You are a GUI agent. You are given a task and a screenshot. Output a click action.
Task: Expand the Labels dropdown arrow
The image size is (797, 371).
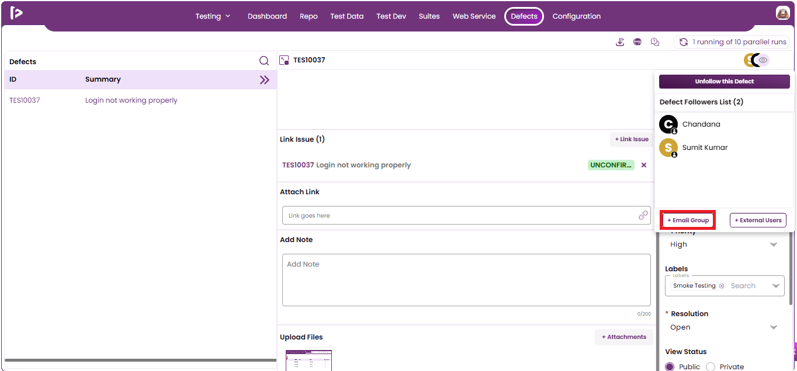pyautogui.click(x=775, y=286)
